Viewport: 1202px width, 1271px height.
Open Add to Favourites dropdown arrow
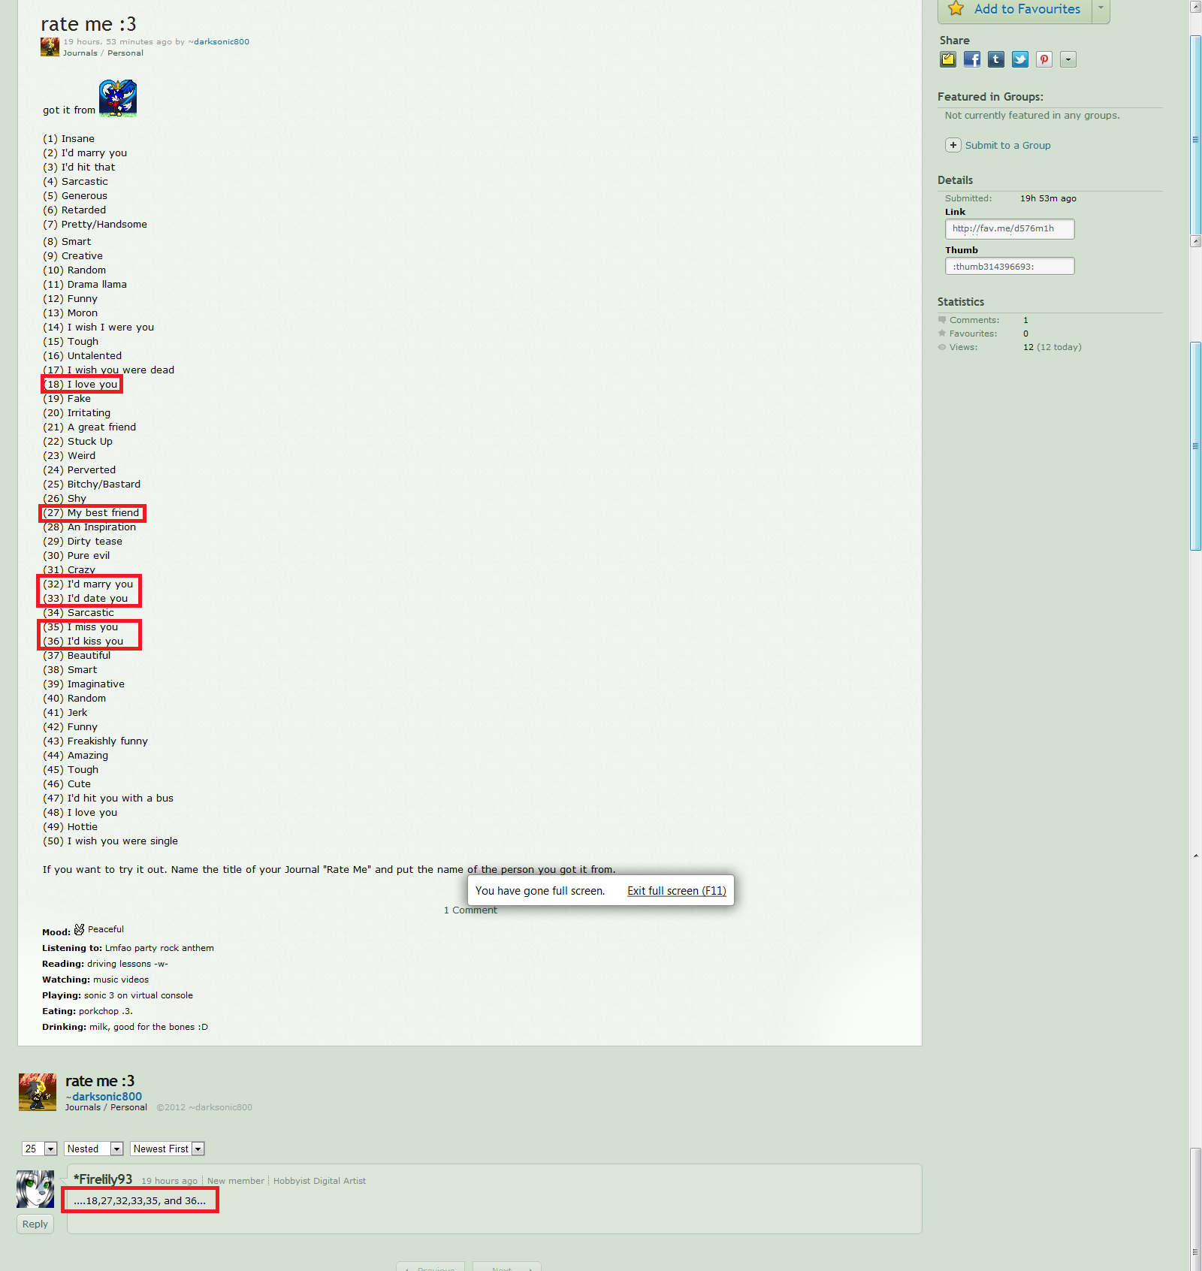tap(1101, 9)
